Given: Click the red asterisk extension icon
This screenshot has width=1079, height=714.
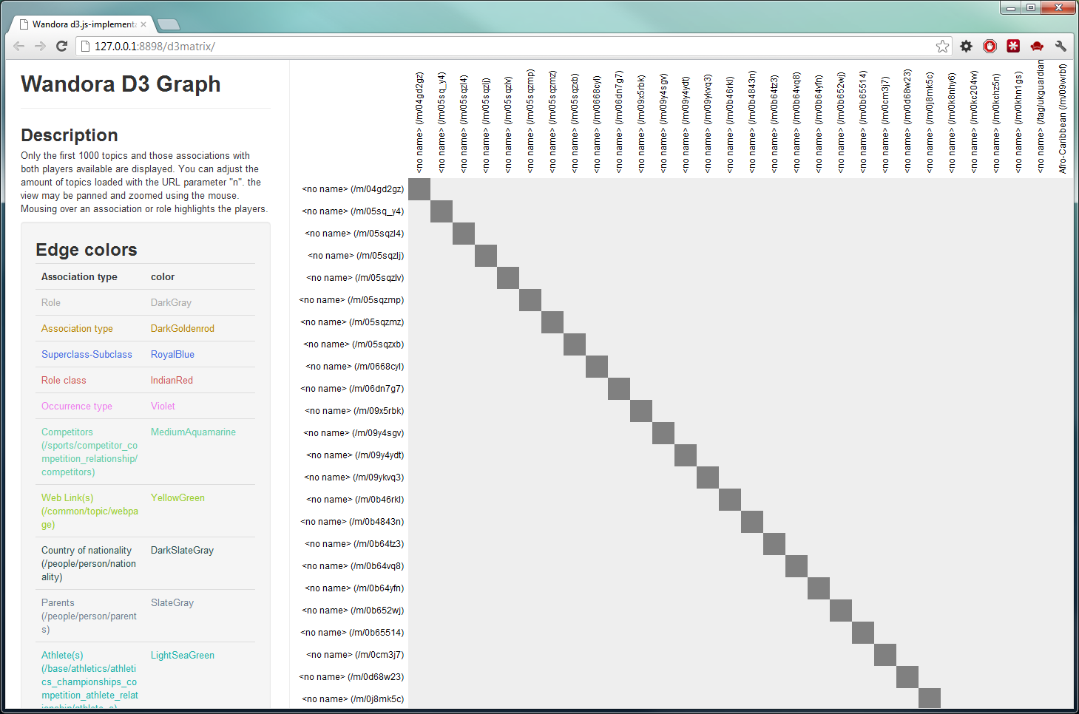Looking at the screenshot, I should point(1013,47).
